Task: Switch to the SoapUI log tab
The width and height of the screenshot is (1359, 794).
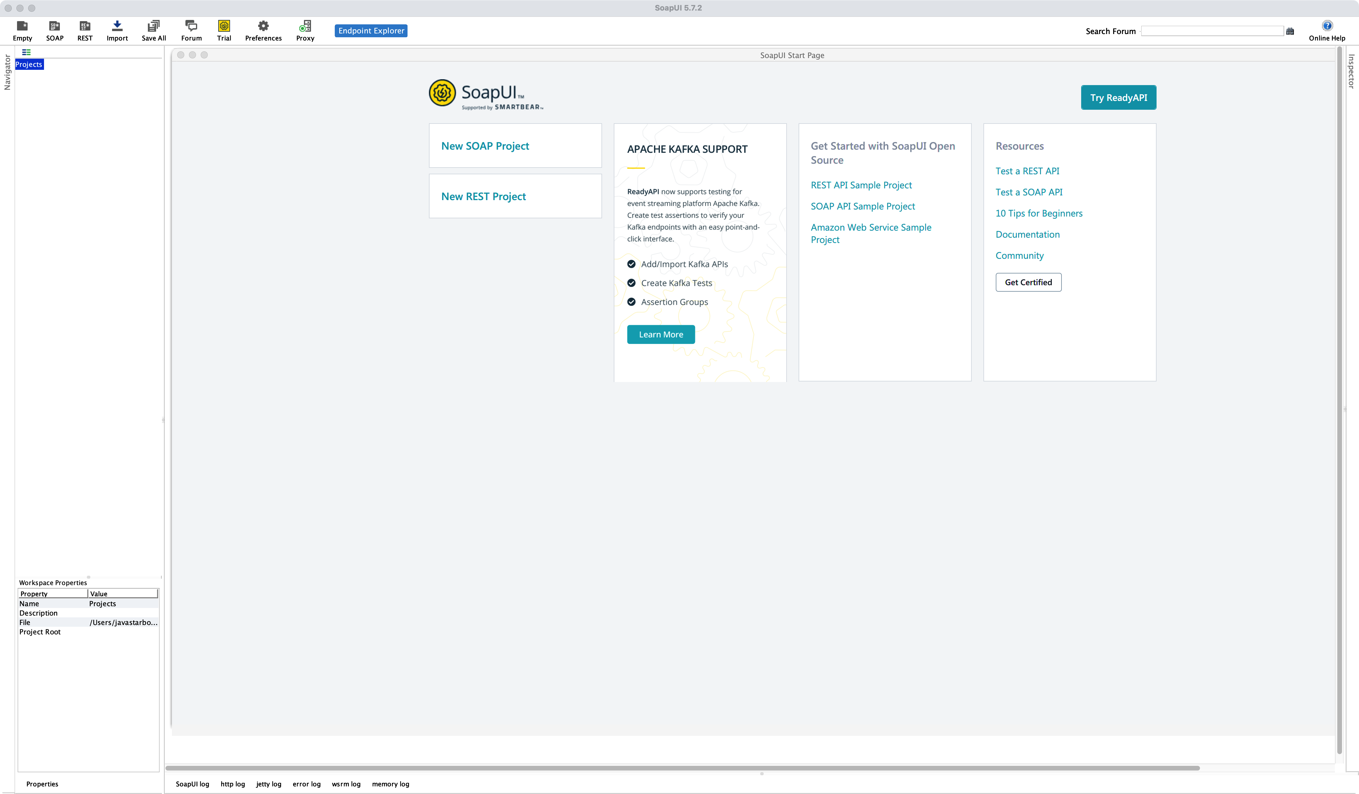Action: click(x=192, y=784)
